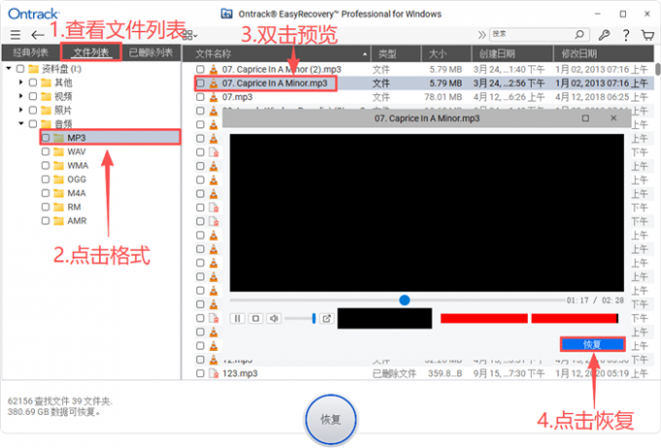Expand the toolbar overflow chevrons
The image size is (661, 448).
481,35
